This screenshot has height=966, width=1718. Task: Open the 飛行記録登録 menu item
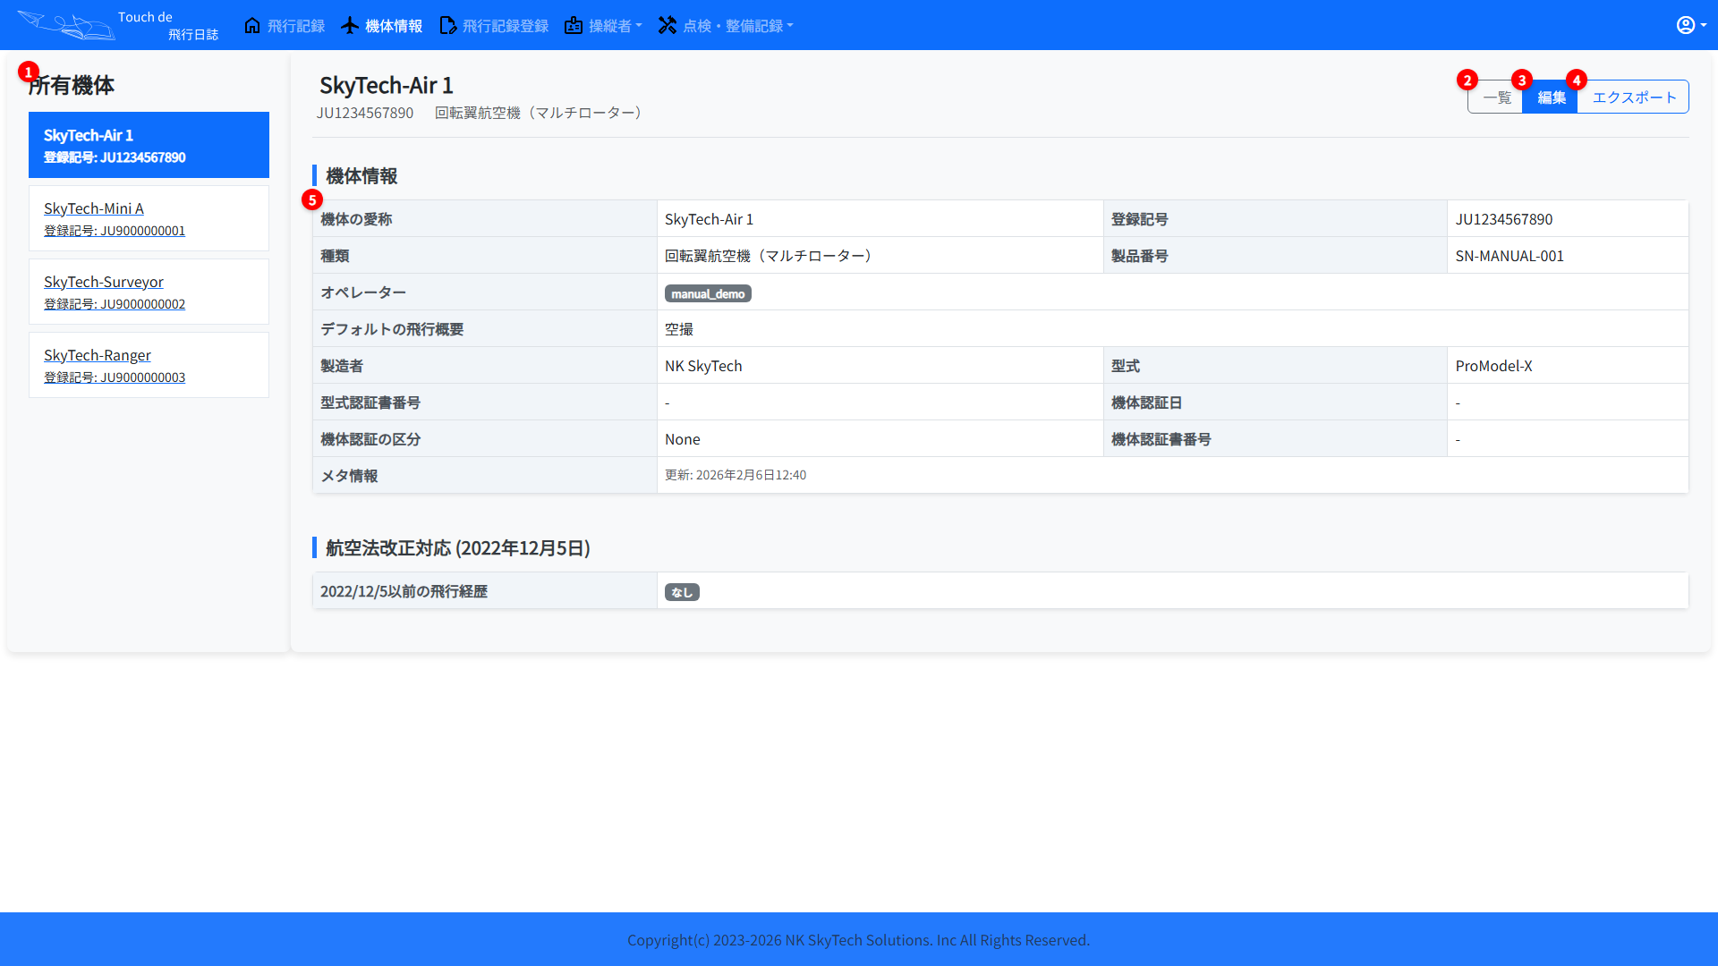click(505, 26)
